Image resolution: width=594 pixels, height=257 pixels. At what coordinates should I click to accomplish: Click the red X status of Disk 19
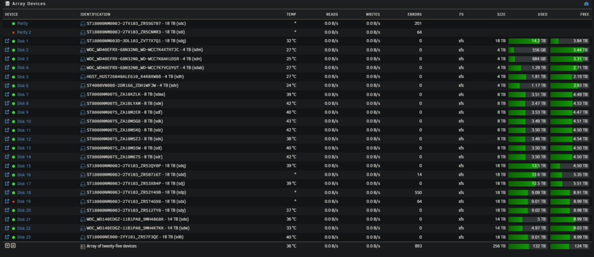click(13, 202)
